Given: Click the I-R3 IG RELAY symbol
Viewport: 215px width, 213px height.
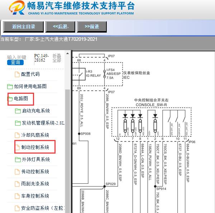Looking at the screenshot, I should 79,74.
